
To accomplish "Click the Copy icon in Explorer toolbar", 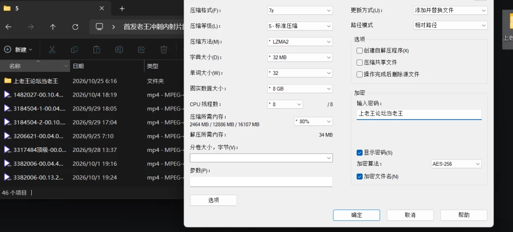I will 74,49.
